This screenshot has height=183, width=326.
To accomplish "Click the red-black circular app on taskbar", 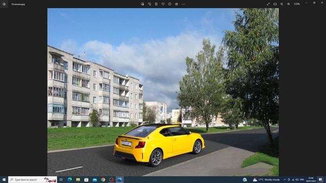I will point(112,179).
